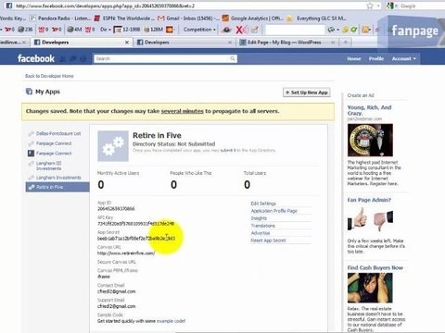Select Longhorn III Investments app in sidebar
The height and width of the screenshot is (333, 445).
tap(48, 166)
